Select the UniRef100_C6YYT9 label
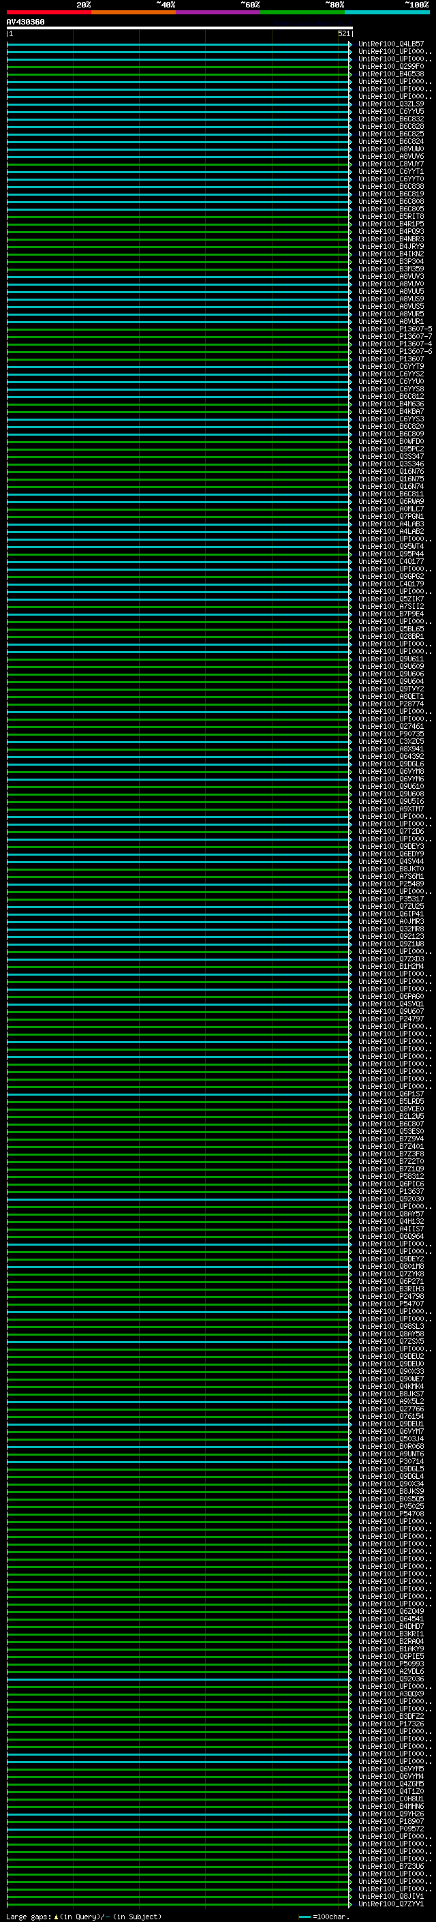436x1922 pixels. pyautogui.click(x=391, y=366)
